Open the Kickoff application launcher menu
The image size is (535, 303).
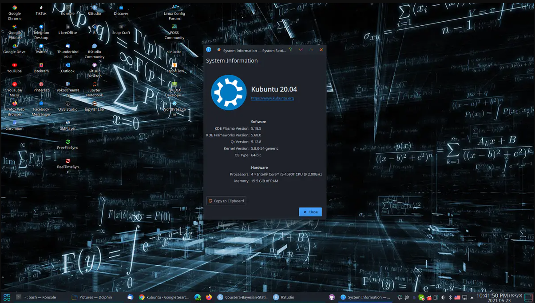[x=7, y=297]
